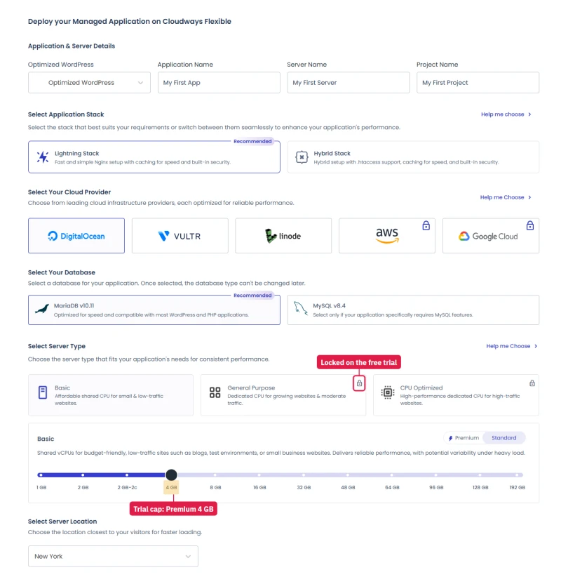Click the Basic server type icon
The image size is (561, 577).
(43, 392)
